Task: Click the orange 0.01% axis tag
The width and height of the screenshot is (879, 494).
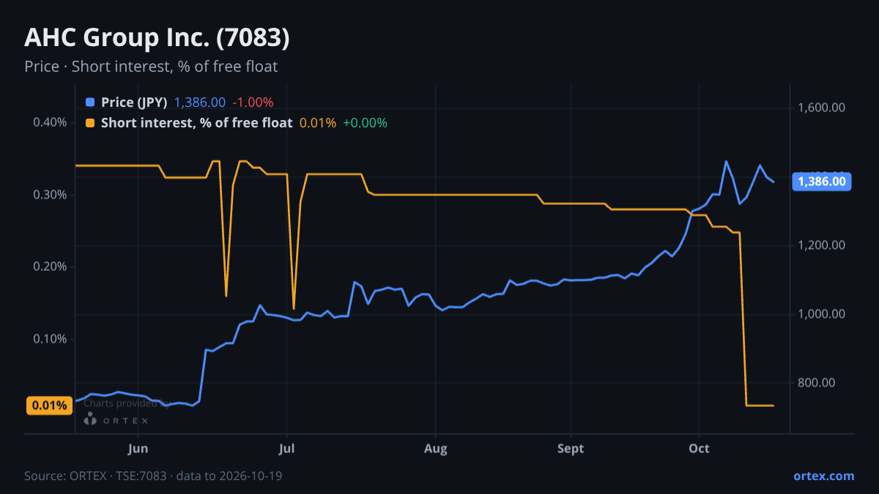Action: pos(49,405)
